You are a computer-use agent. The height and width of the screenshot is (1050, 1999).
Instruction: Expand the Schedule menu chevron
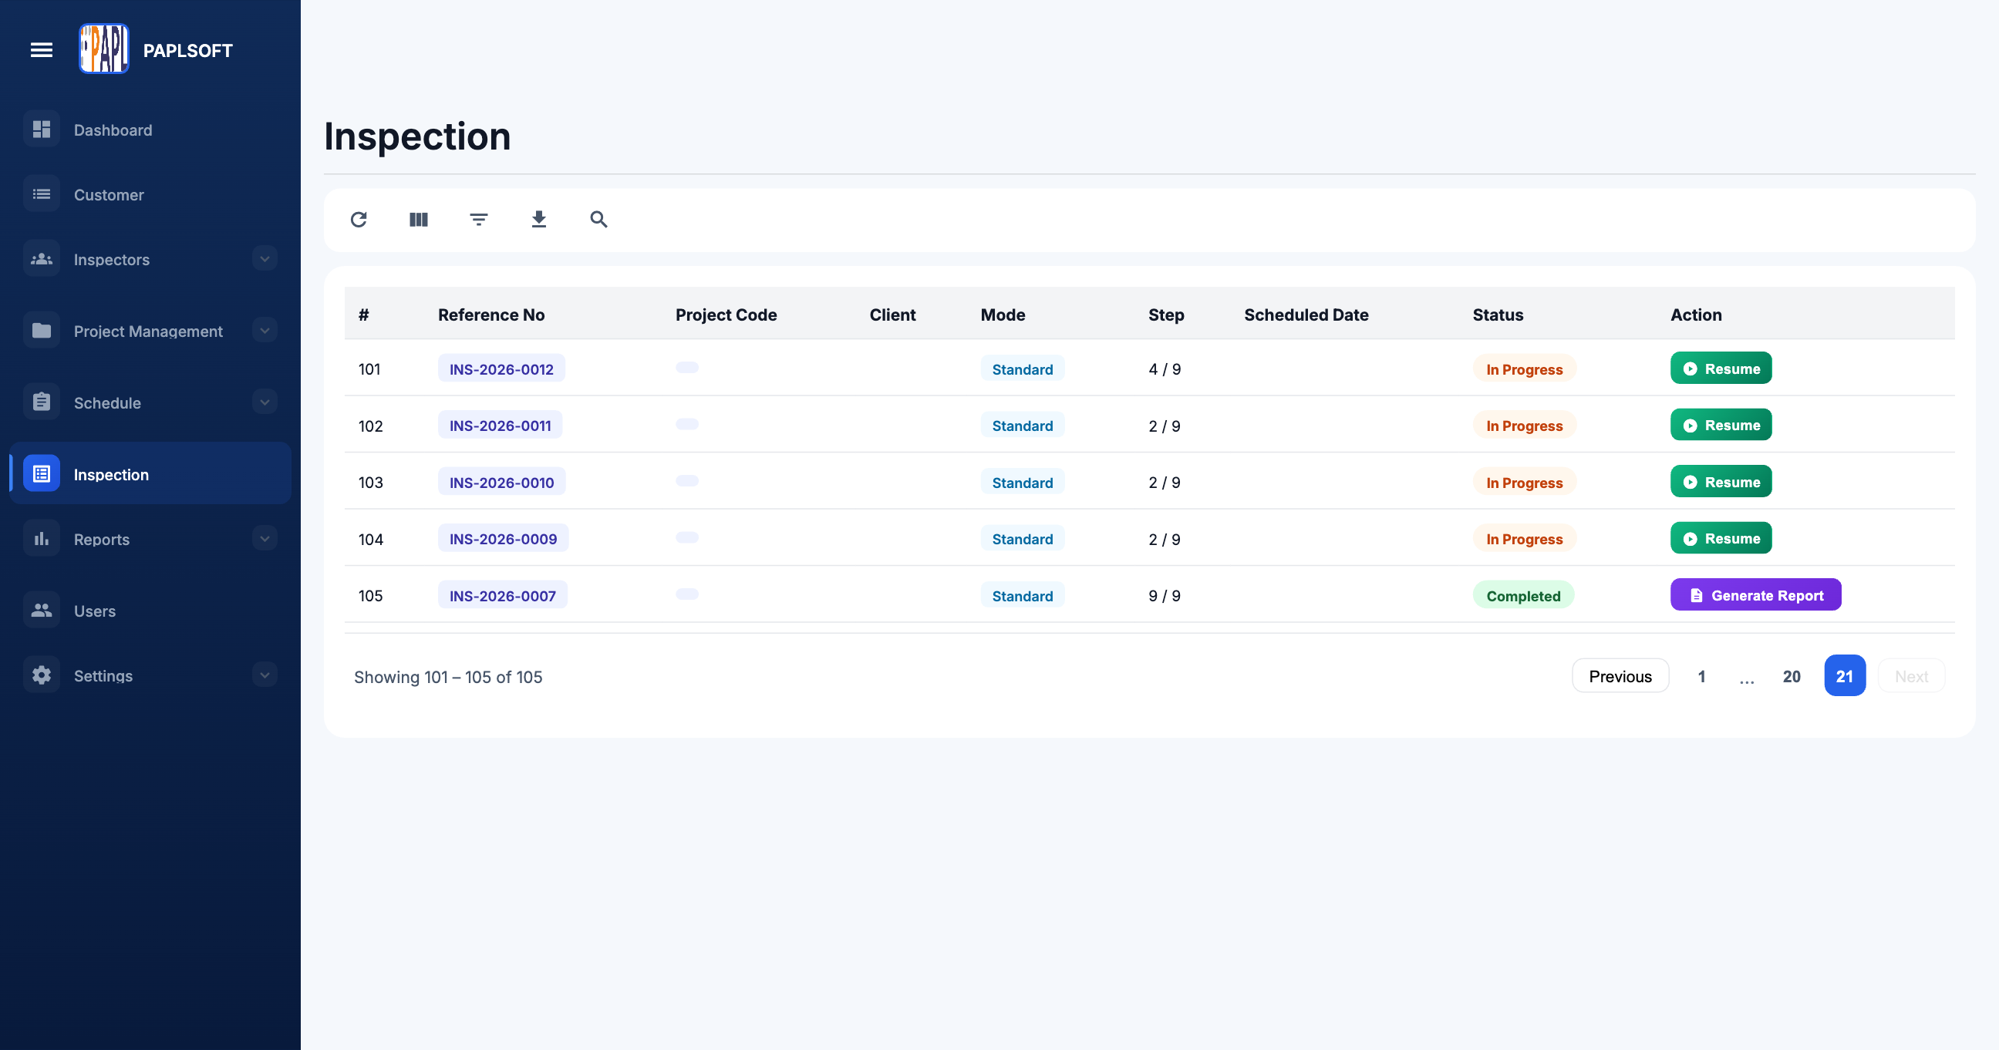tap(265, 402)
